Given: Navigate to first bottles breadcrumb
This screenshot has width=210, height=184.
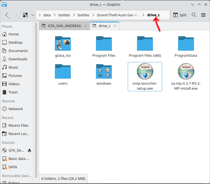Looking at the screenshot, I should pyautogui.click(x=64, y=15).
